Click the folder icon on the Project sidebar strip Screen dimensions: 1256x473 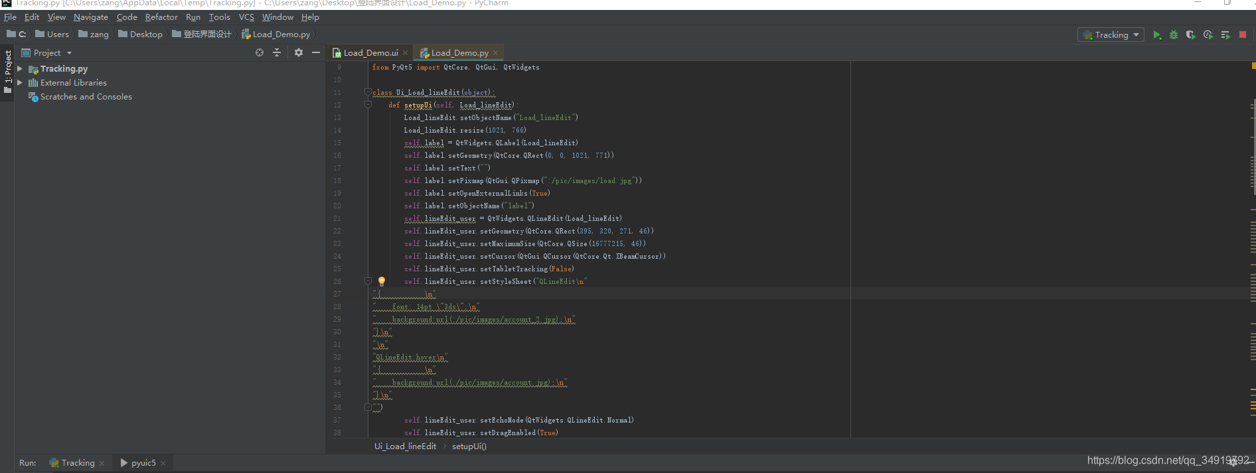pyautogui.click(x=7, y=90)
